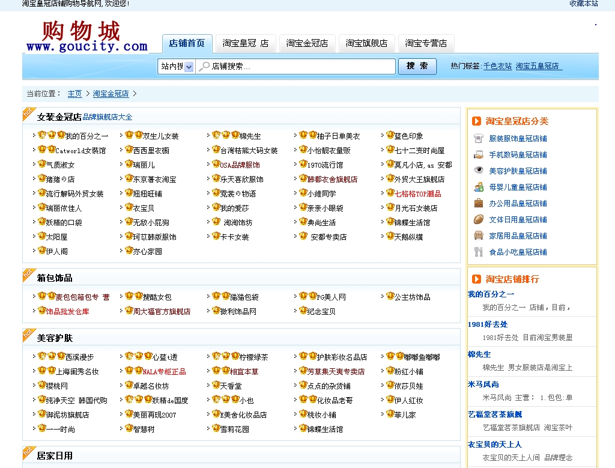615x468 pixels.
Task: Switch to the 店铺首页 tab
Action: point(187,43)
